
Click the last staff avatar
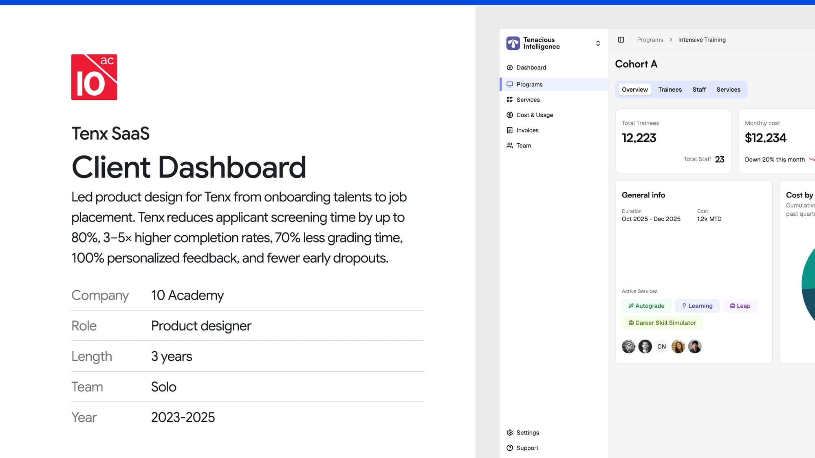point(695,346)
